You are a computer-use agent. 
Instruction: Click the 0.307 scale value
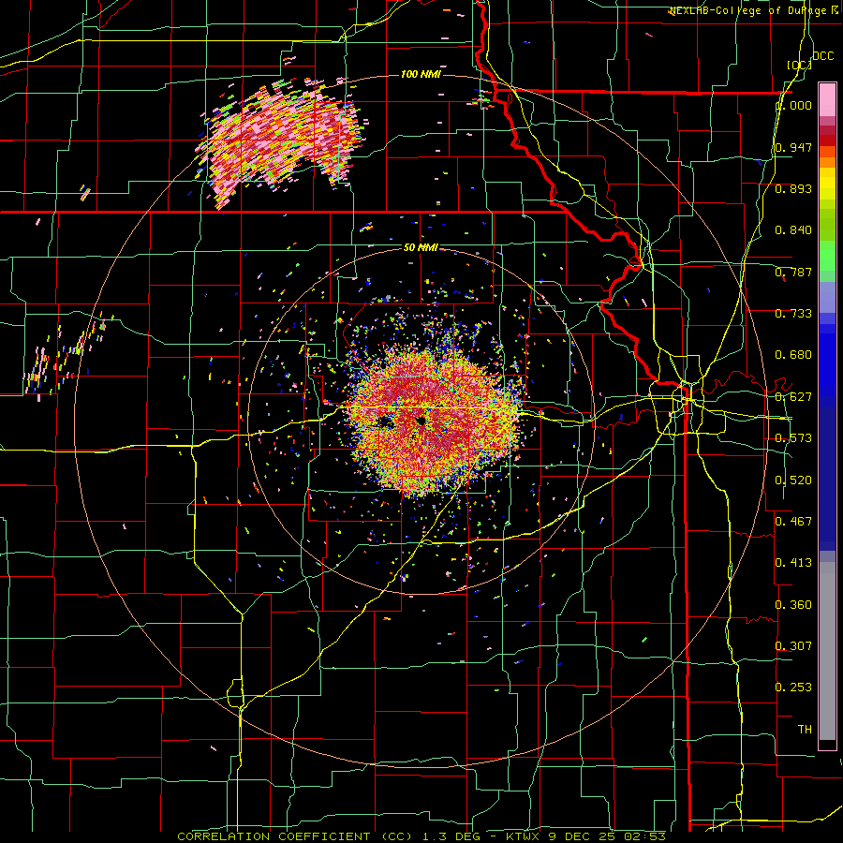click(793, 646)
